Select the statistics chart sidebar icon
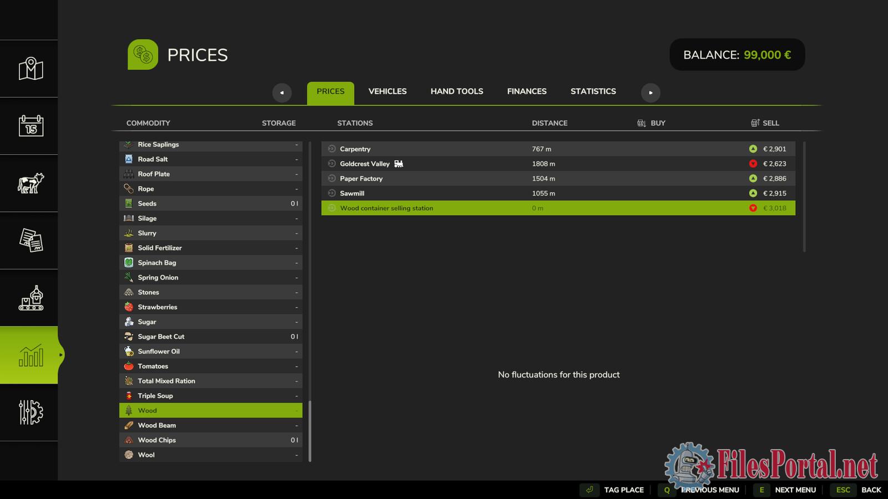This screenshot has width=888, height=499. pyautogui.click(x=31, y=355)
